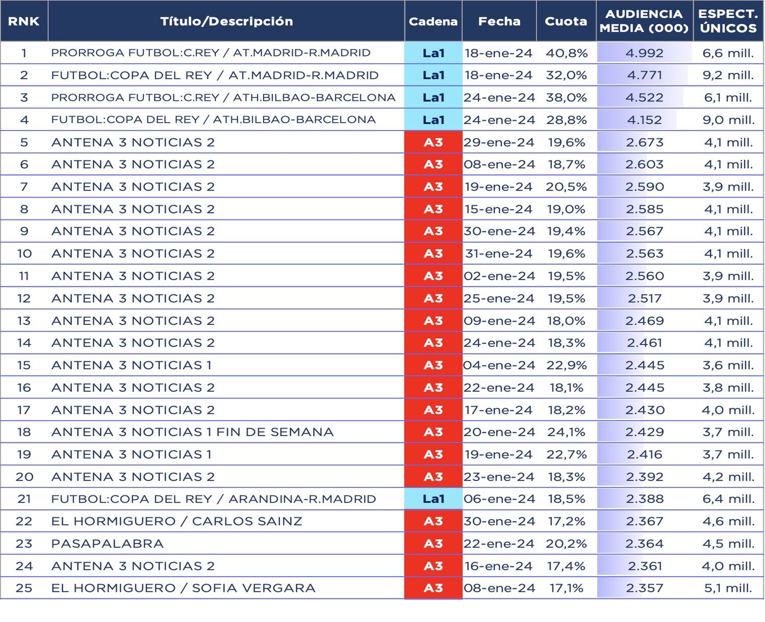Click the ESPECT. ÚNICOS column header
765x622 pixels.
[728, 21]
